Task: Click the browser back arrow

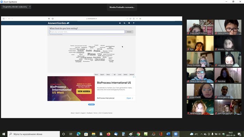Action: (9, 19)
